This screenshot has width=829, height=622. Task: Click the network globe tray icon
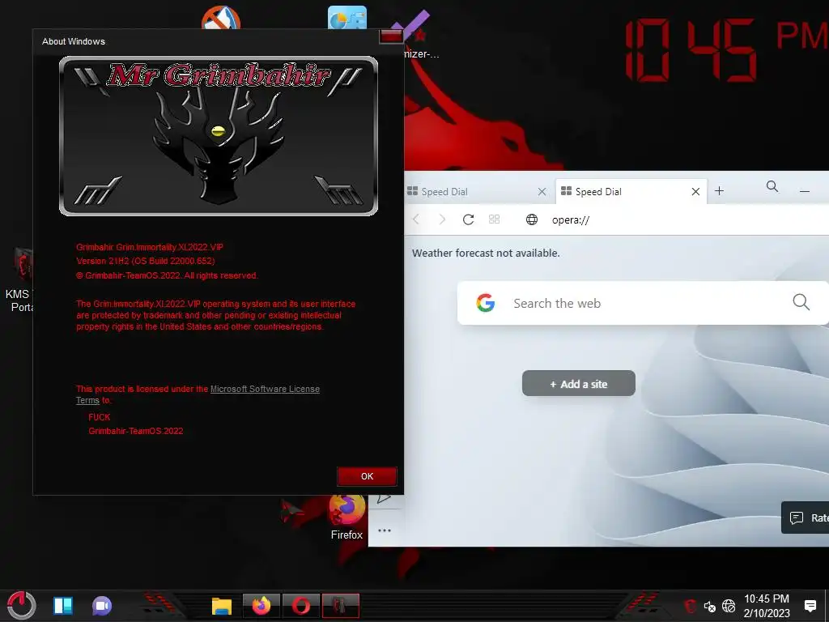(729, 606)
